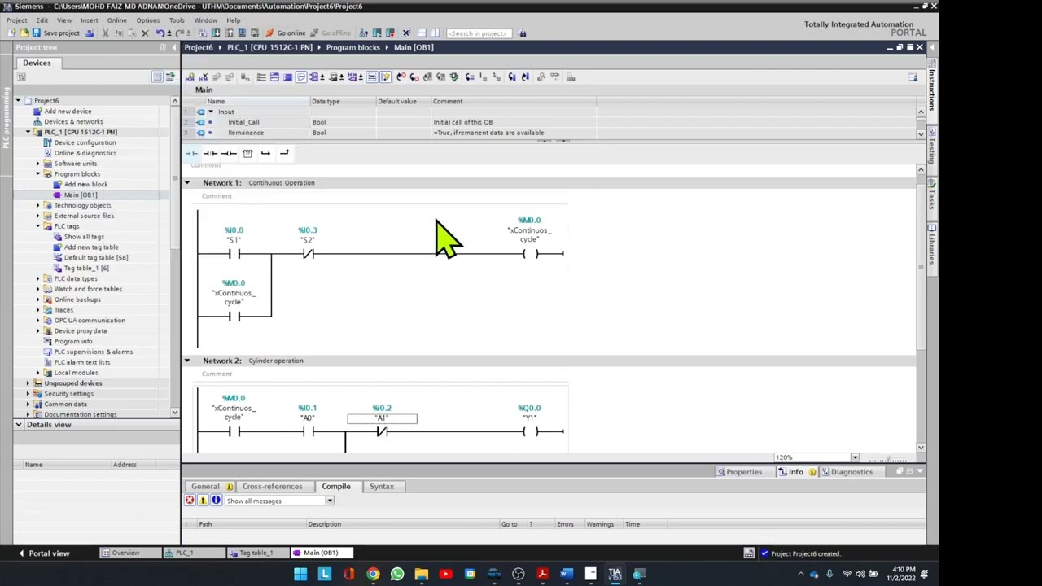Switch to the Compile tab
The height and width of the screenshot is (586, 1042).
pos(335,487)
